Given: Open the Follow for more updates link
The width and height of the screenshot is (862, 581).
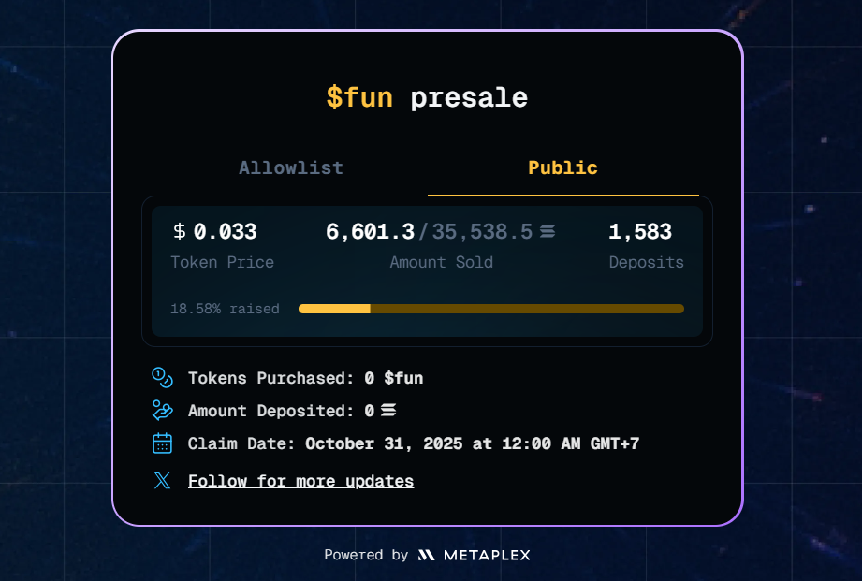Looking at the screenshot, I should (x=300, y=481).
